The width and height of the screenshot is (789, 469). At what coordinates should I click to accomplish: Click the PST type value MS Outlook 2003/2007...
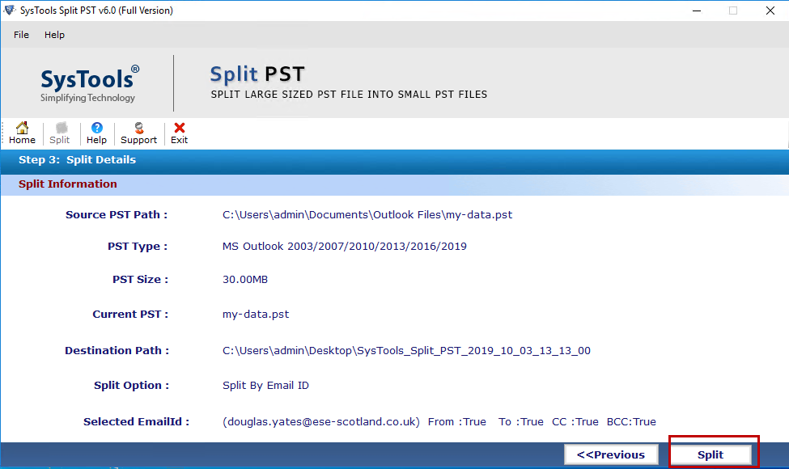point(345,247)
